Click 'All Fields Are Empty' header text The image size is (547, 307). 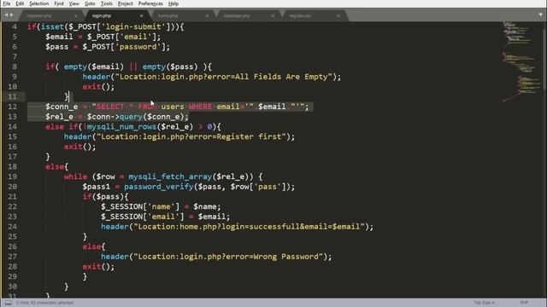point(281,77)
